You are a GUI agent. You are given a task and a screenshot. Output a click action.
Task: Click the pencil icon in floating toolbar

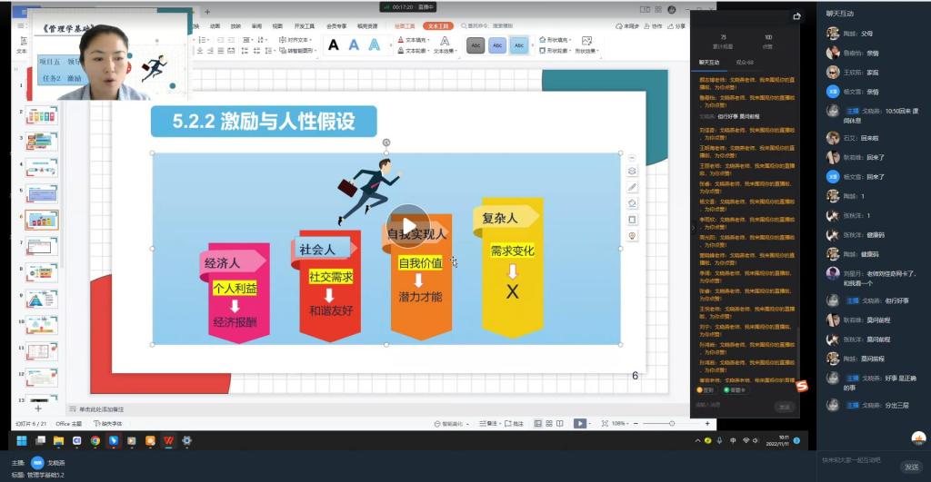[x=633, y=187]
